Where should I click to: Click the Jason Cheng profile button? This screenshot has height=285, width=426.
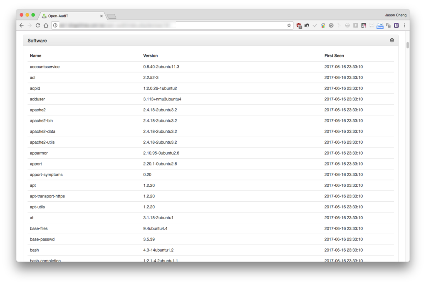click(395, 15)
